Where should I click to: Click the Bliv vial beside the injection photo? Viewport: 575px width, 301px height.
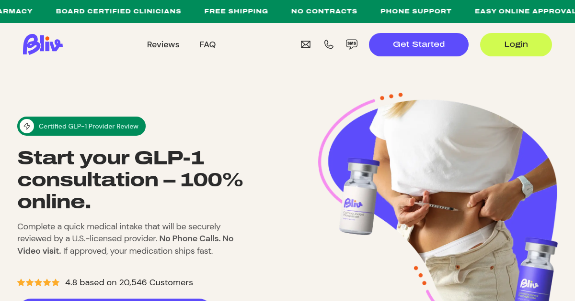click(358, 197)
